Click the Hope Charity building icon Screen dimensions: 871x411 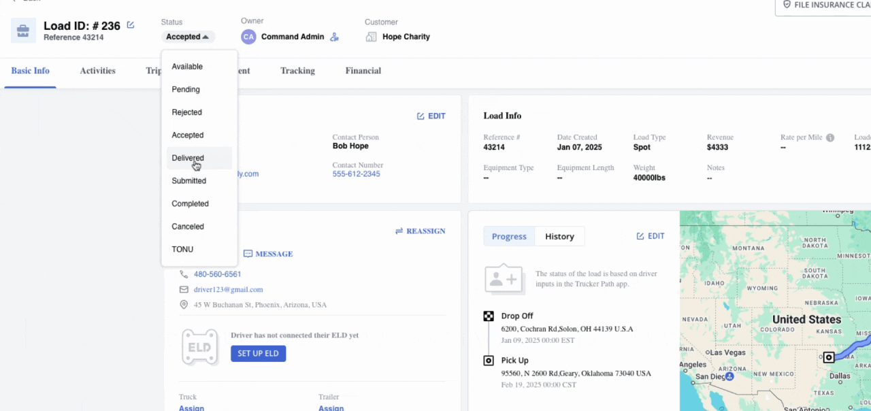point(372,37)
